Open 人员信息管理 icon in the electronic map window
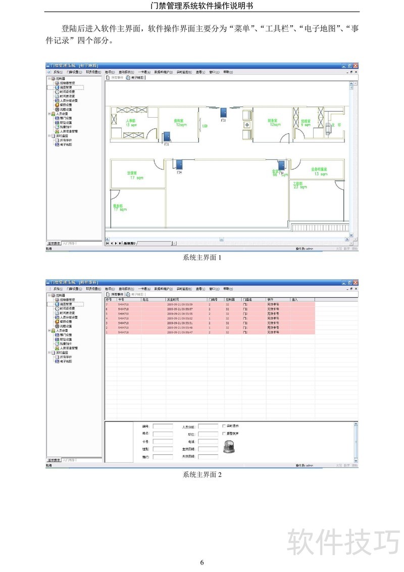404x572 pixels. tap(57, 131)
